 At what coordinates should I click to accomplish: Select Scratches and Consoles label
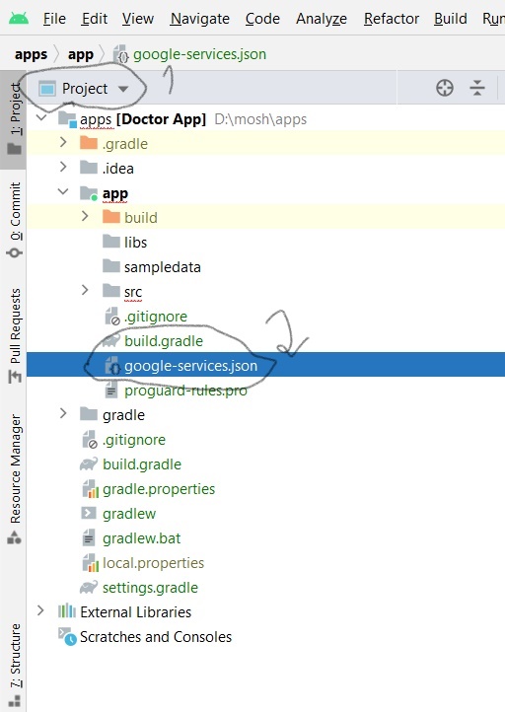point(156,637)
